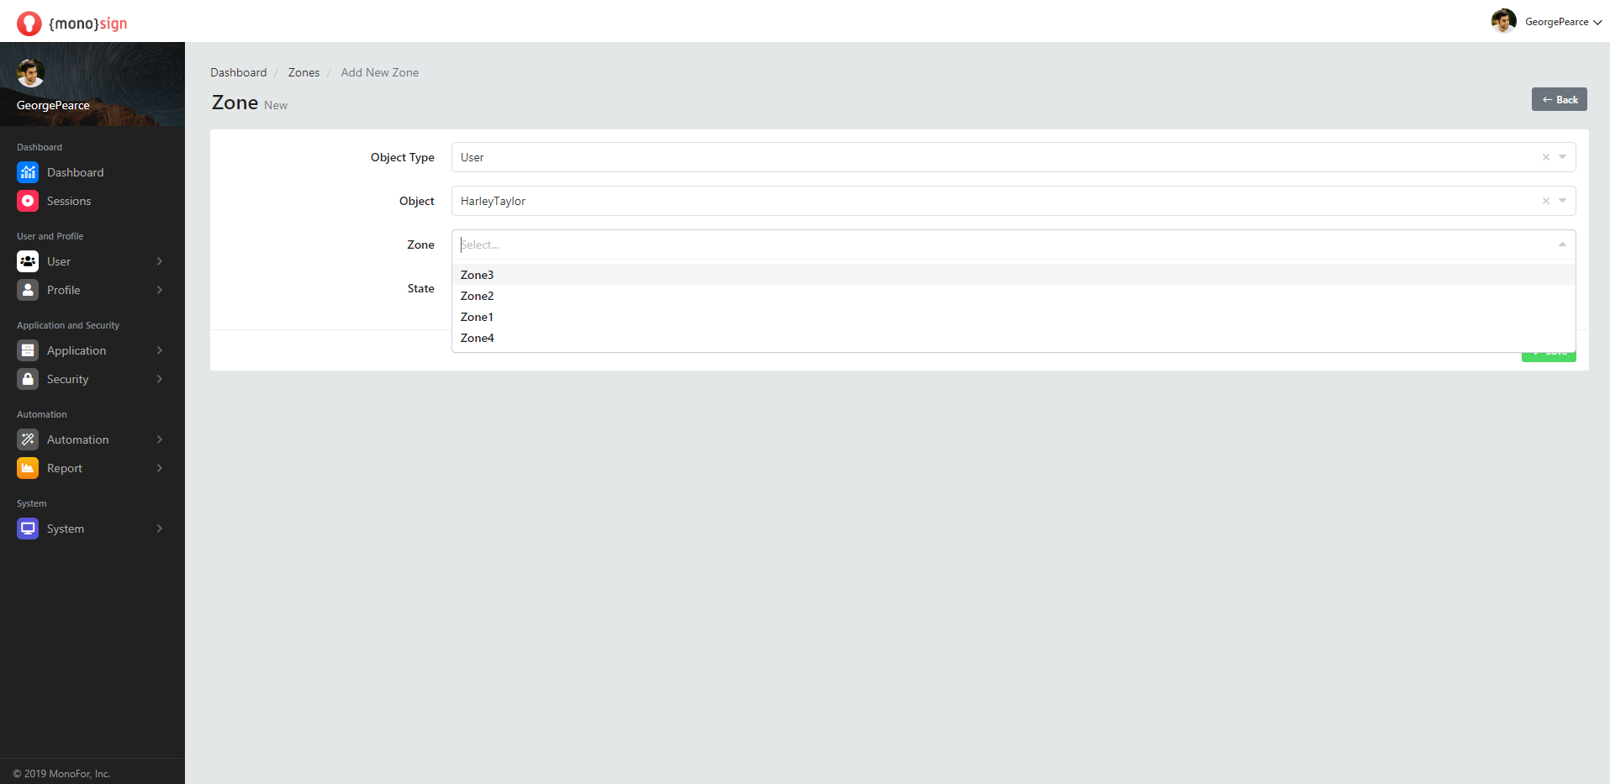The width and height of the screenshot is (1610, 784).
Task: Open the Object dropdown arrow
Action: pyautogui.click(x=1562, y=201)
